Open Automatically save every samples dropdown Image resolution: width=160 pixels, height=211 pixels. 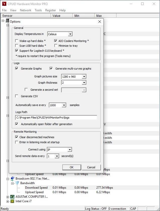(x=64, y=105)
